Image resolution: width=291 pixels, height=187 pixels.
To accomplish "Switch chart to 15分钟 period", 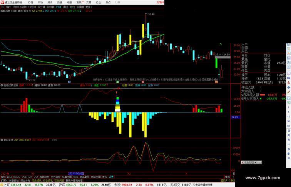I will 32,7.
